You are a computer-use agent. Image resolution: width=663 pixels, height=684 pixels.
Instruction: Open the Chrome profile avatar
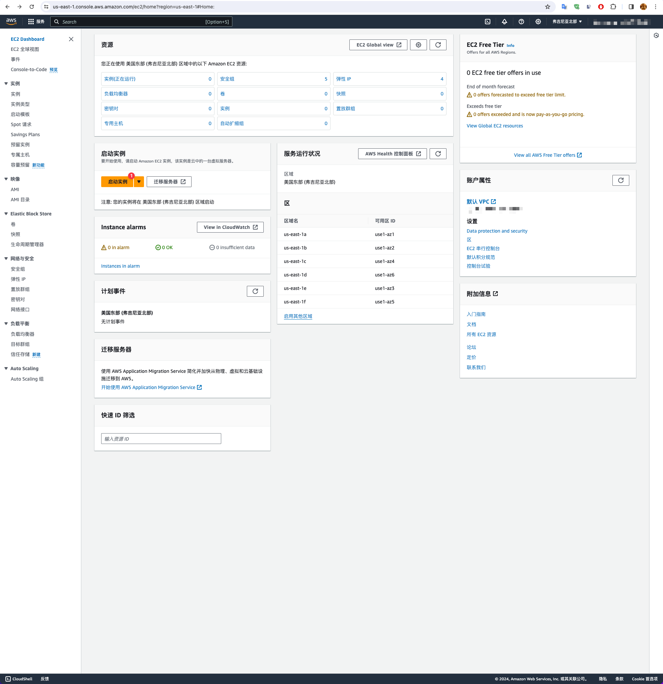tap(643, 7)
